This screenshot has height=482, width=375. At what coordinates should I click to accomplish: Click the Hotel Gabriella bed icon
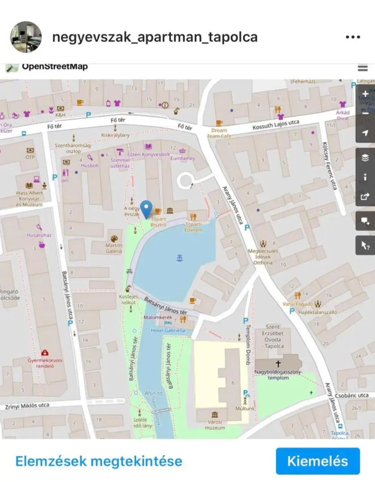168,323
